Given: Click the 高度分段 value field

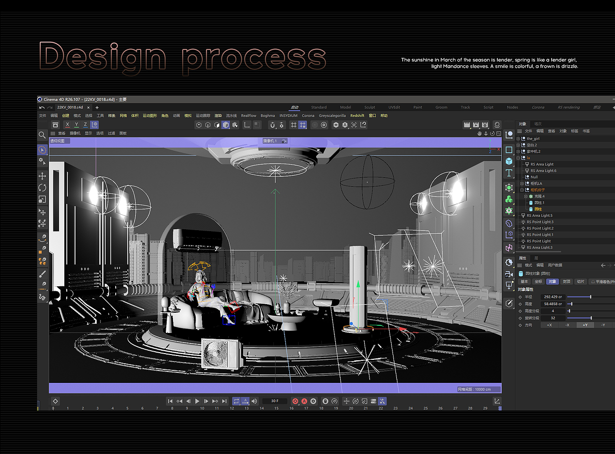Looking at the screenshot, I should [x=553, y=311].
